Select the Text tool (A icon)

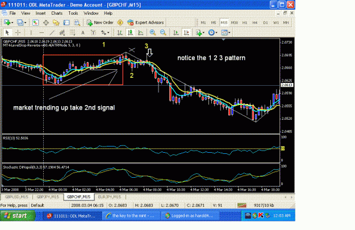[x=83, y=32]
